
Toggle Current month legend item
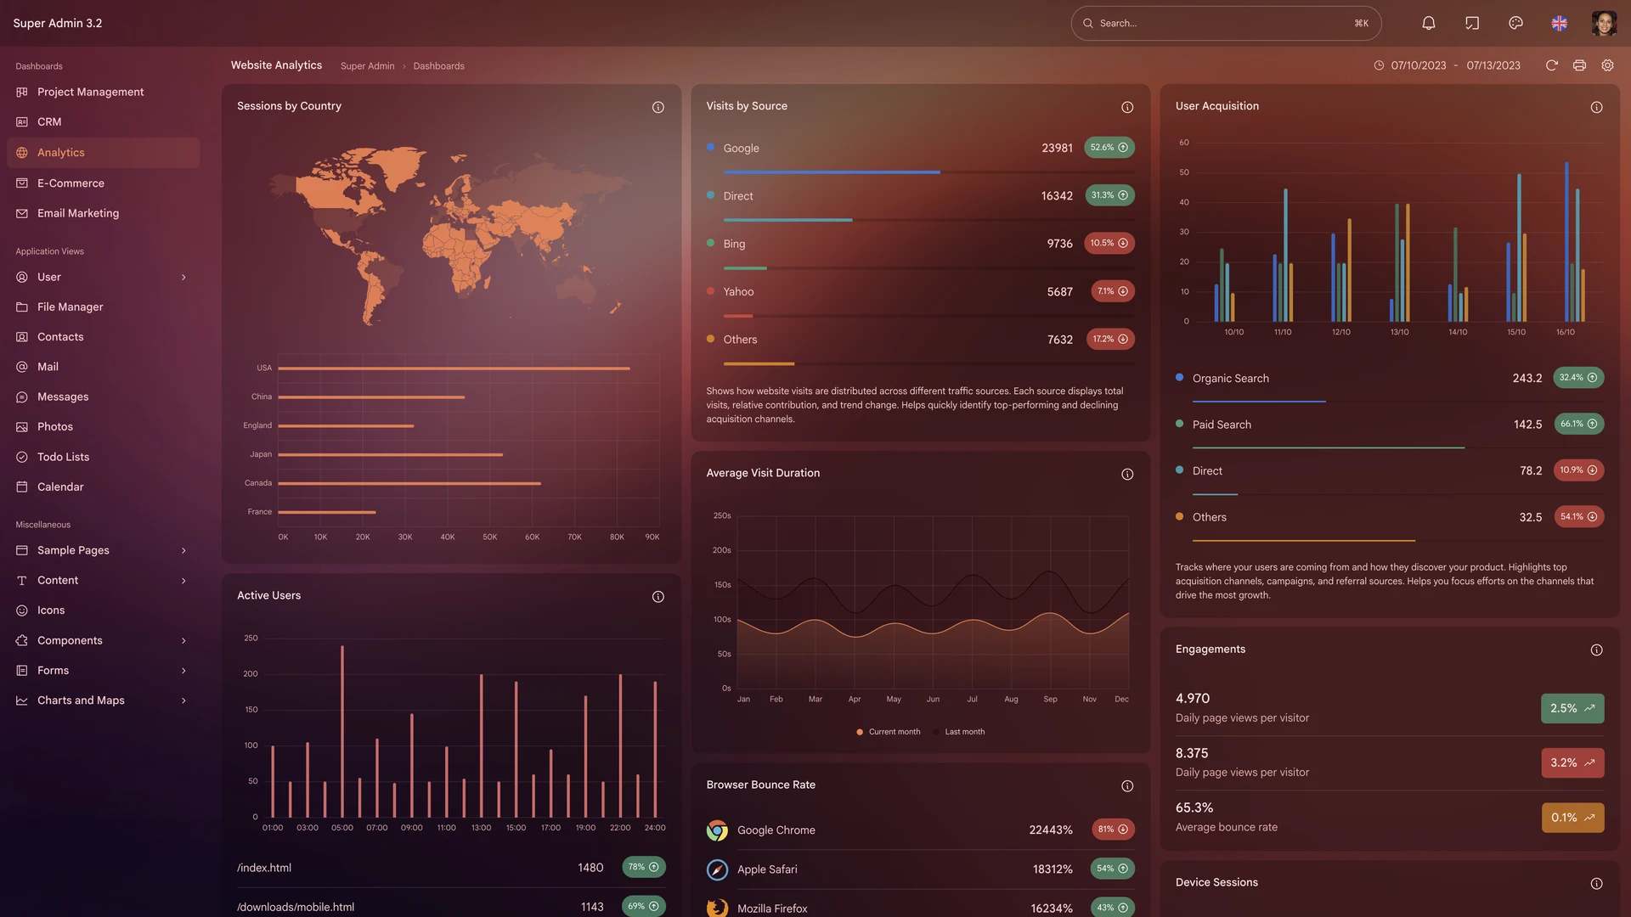coord(889,732)
